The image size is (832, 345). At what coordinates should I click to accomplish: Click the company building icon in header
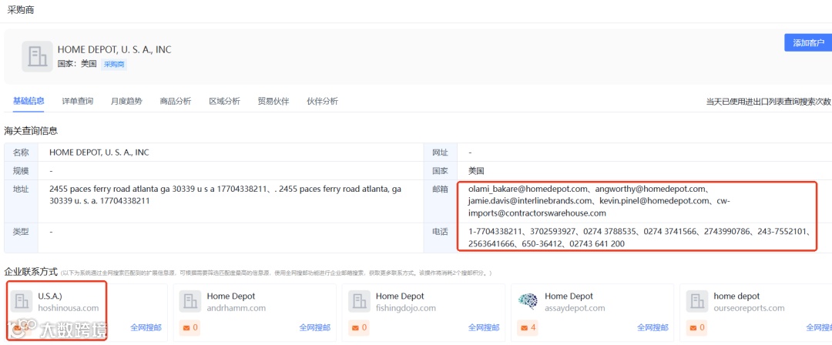[37, 56]
